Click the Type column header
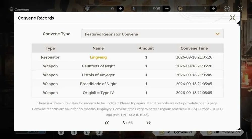 point(50,48)
